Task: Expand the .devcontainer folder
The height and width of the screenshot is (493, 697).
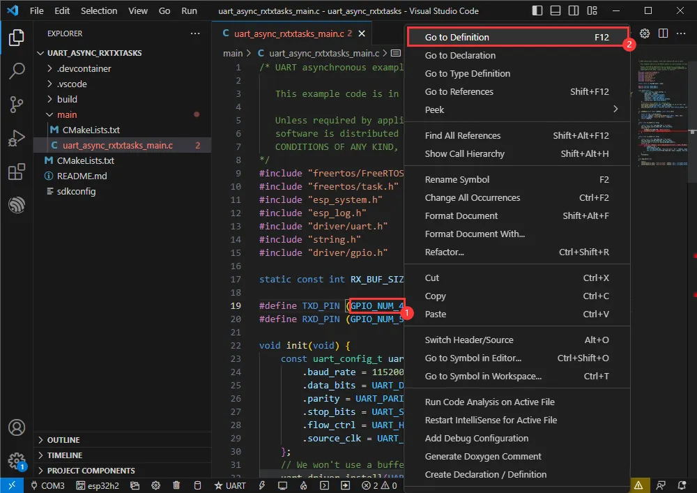Action: tap(84, 68)
